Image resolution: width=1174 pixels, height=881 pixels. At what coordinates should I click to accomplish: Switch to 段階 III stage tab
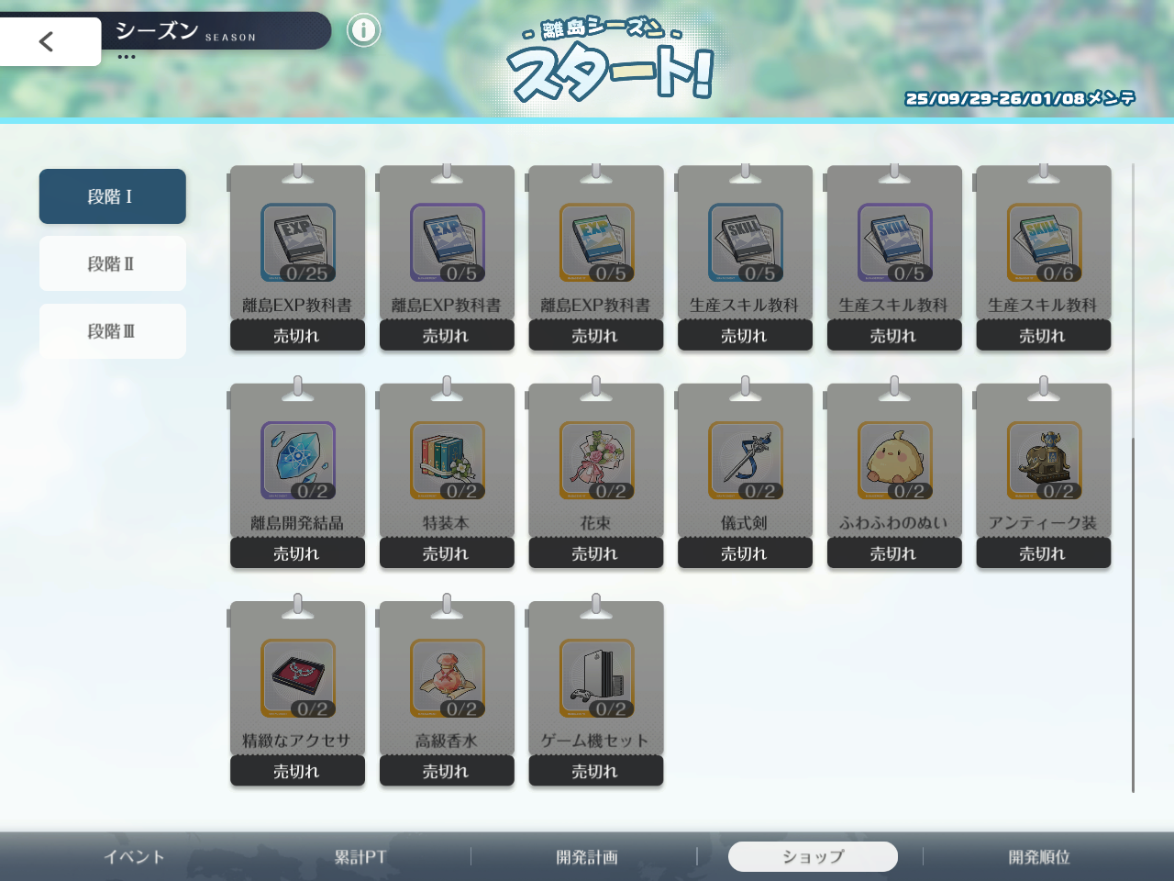[112, 331]
